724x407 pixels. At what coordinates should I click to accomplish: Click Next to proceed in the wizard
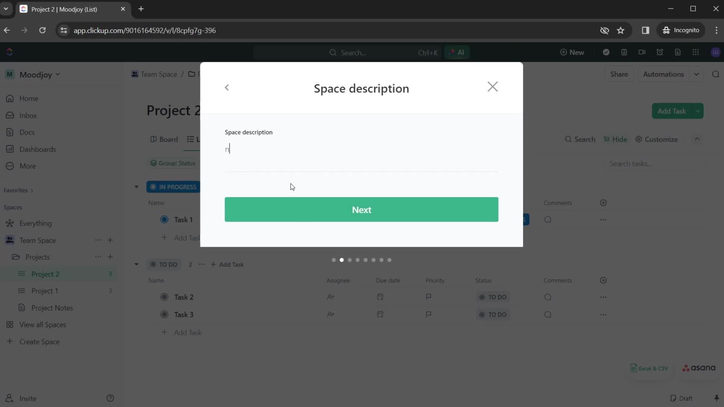click(362, 210)
